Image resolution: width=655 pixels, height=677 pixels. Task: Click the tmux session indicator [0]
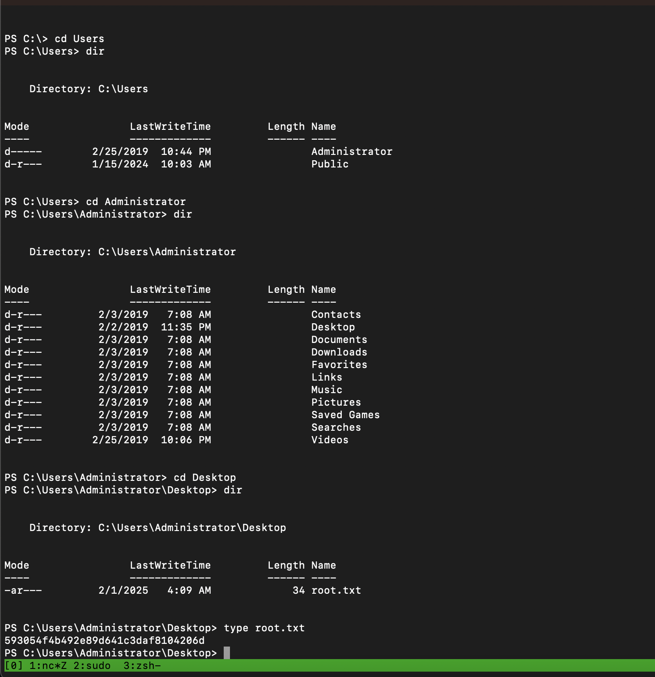pos(13,665)
